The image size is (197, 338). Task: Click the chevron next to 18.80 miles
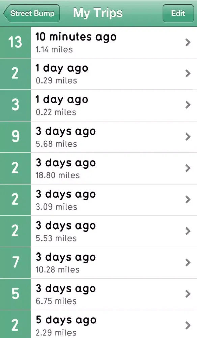[x=188, y=168]
